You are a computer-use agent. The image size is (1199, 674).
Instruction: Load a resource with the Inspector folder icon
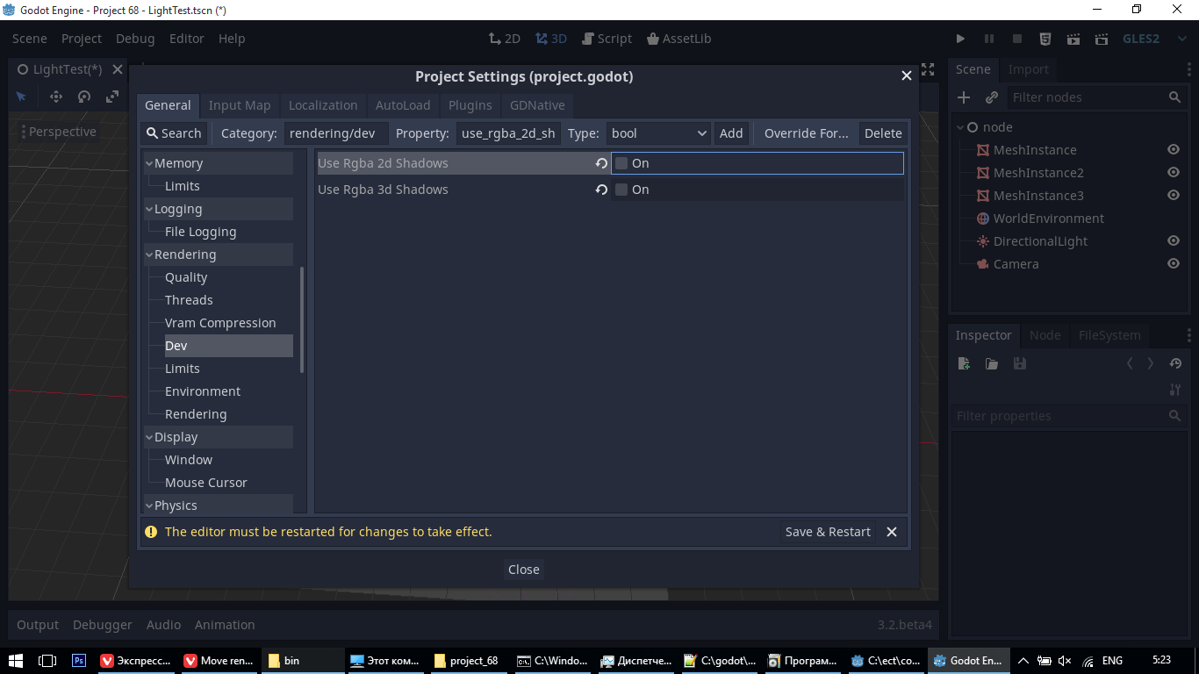991,362
